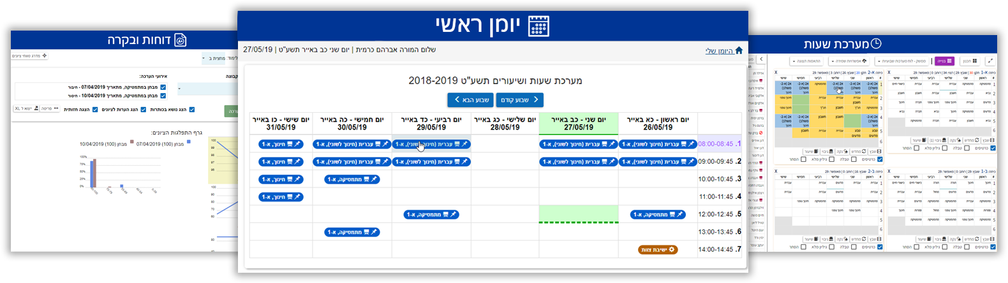
Task: Click day header יום שלישי - כג באייר
Action: [505, 124]
